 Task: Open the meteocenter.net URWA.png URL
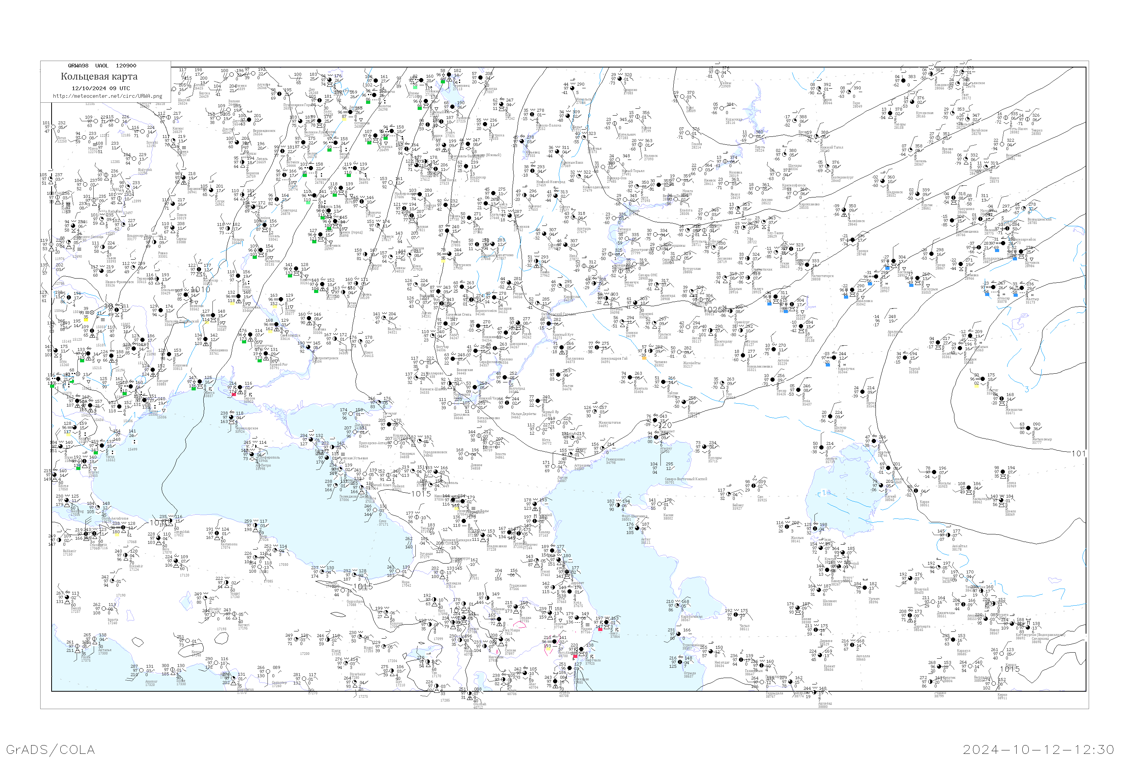(x=107, y=96)
